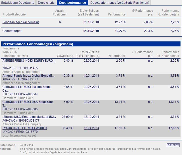Click the DRUCKEN print button
This screenshot has height=155, width=182.
point(173,145)
